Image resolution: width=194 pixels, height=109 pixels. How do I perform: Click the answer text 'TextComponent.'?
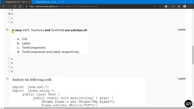click(34, 48)
